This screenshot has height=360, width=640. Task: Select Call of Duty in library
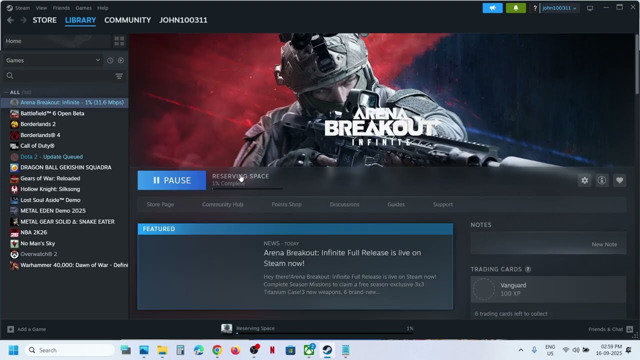(64, 146)
